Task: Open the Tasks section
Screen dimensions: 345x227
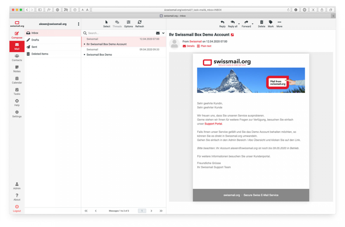Action: click(x=17, y=91)
